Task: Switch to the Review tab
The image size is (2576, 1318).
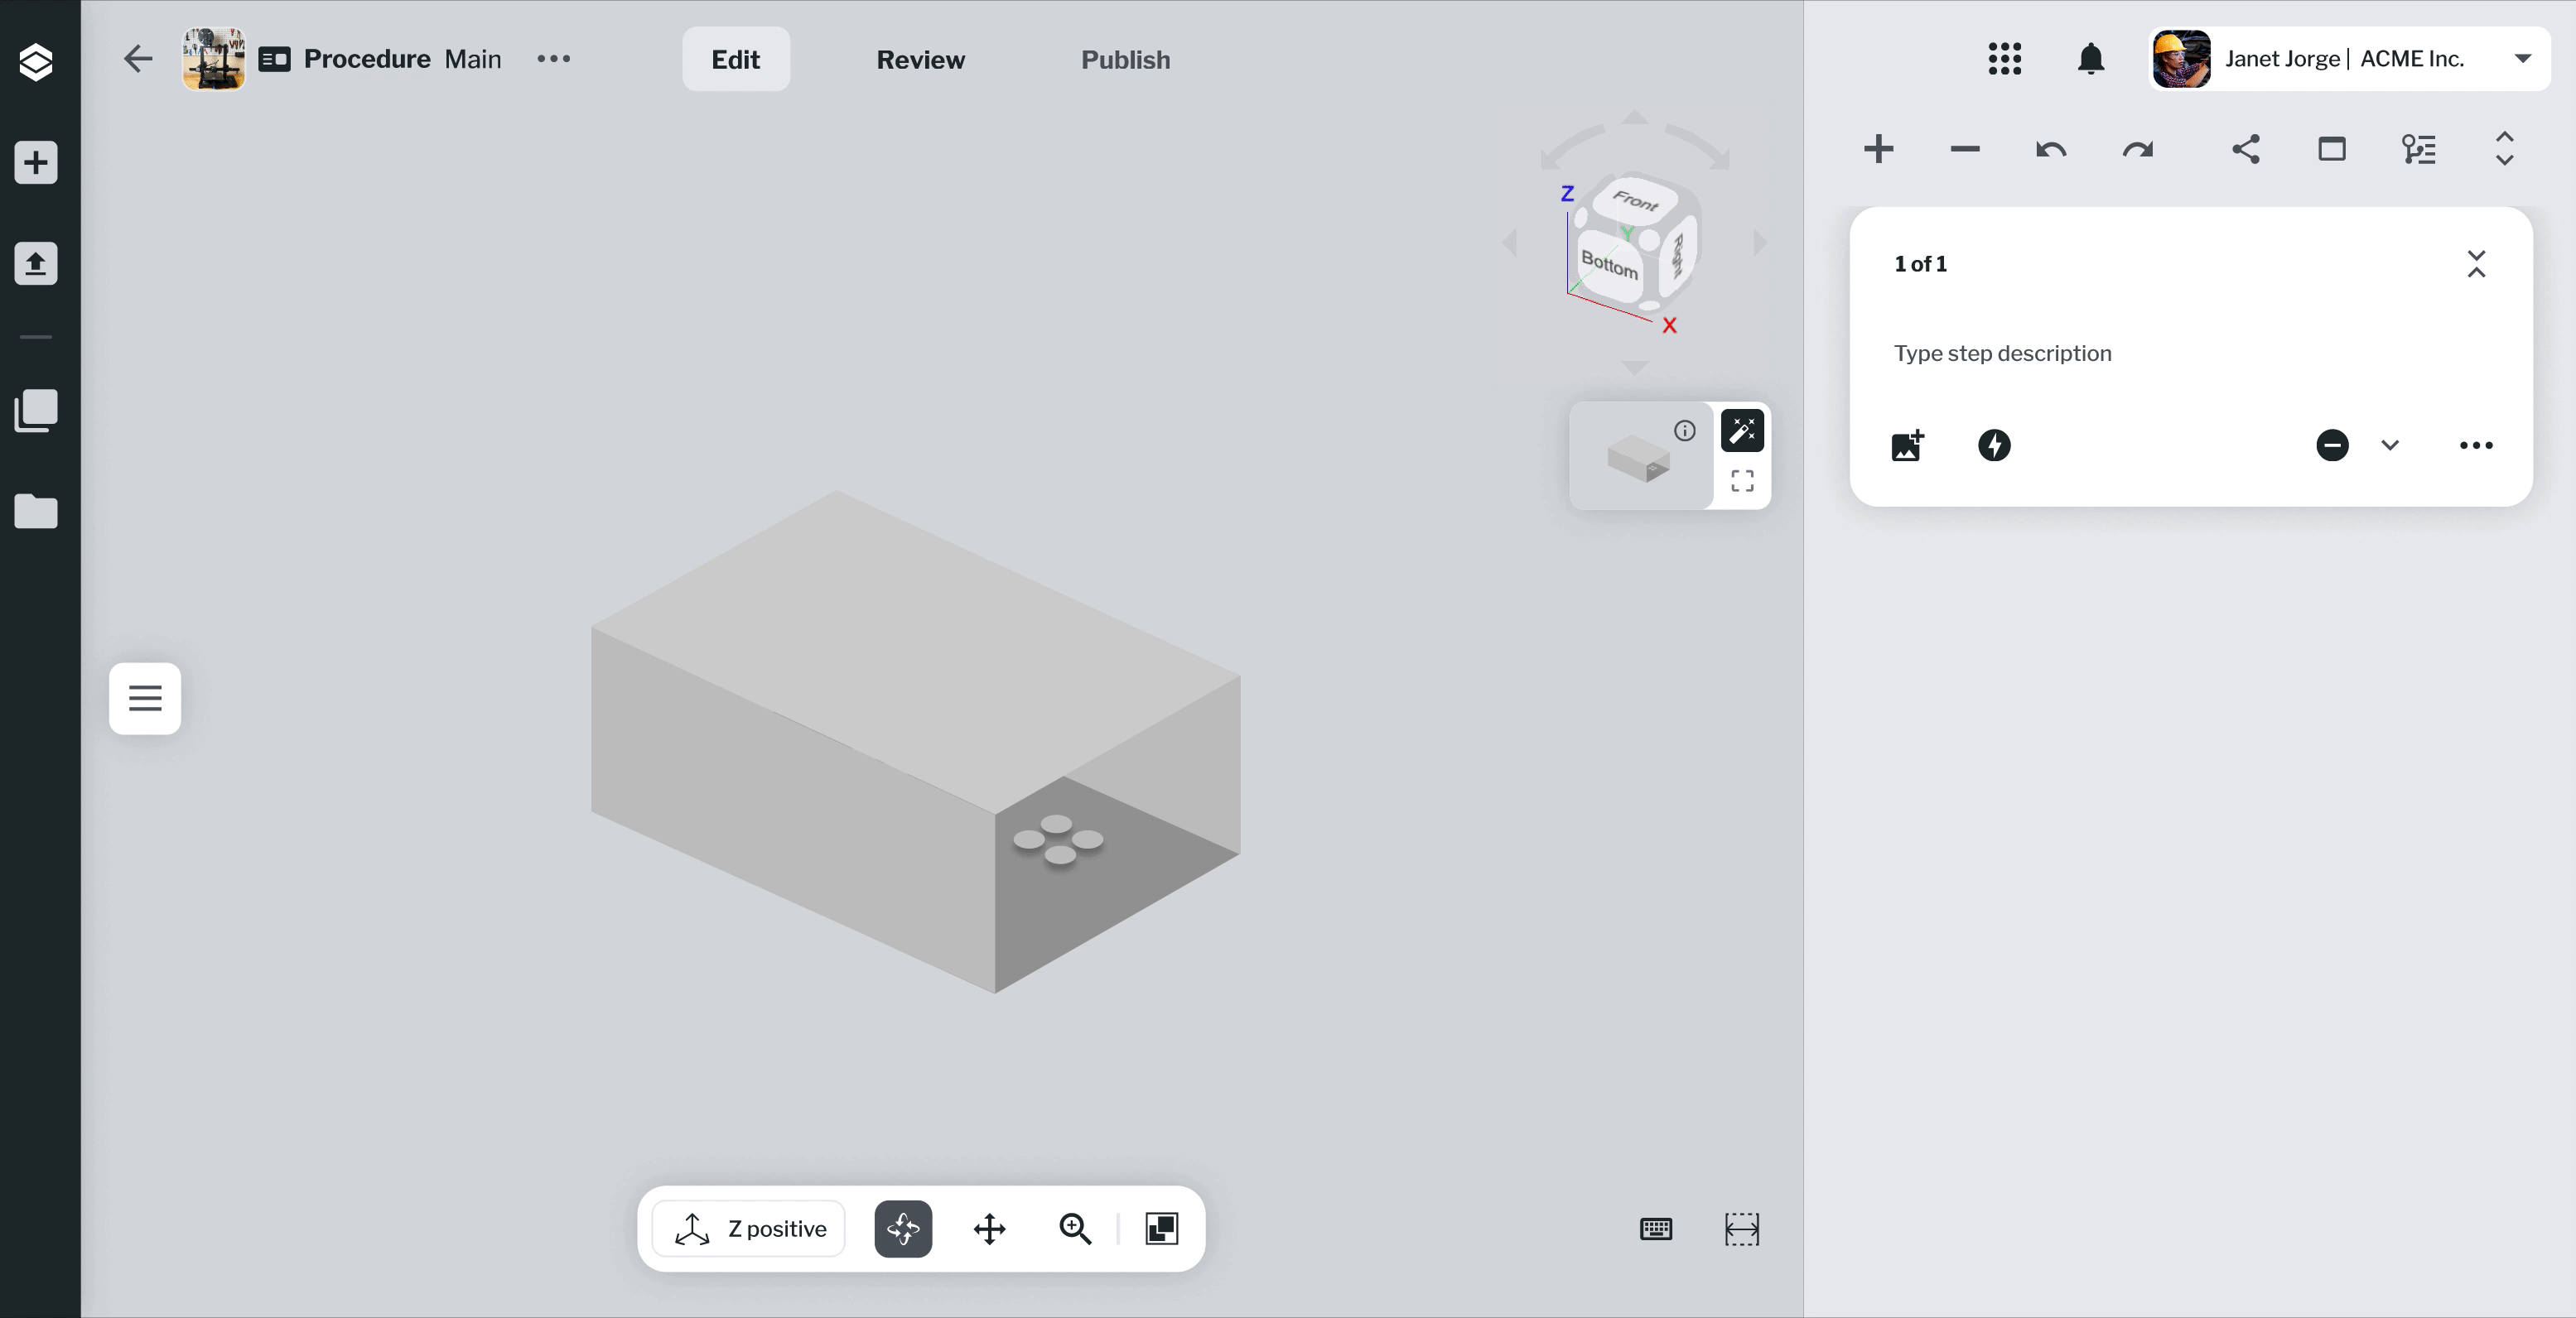Action: click(920, 60)
